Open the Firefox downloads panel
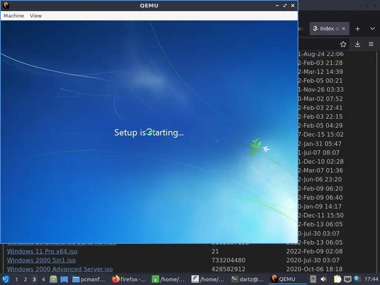 point(357,44)
